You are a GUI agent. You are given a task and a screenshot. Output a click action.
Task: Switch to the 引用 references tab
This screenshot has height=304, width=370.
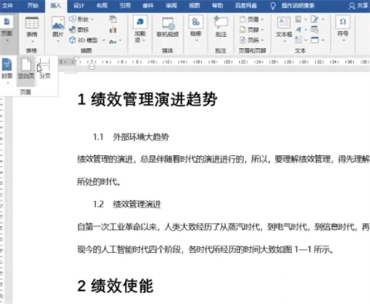(x=125, y=5)
